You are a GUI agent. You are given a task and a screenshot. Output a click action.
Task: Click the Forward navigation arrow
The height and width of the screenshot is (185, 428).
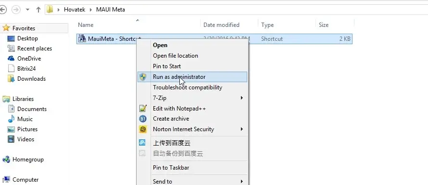[x=16, y=10]
